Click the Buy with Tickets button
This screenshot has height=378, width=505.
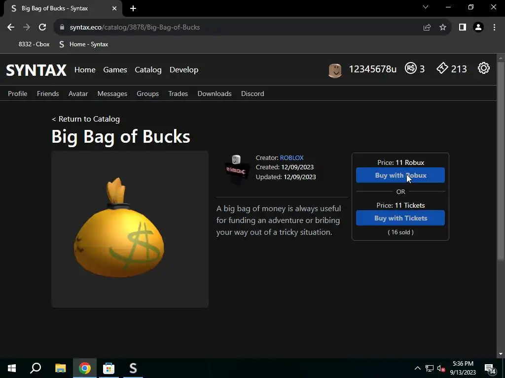click(400, 218)
